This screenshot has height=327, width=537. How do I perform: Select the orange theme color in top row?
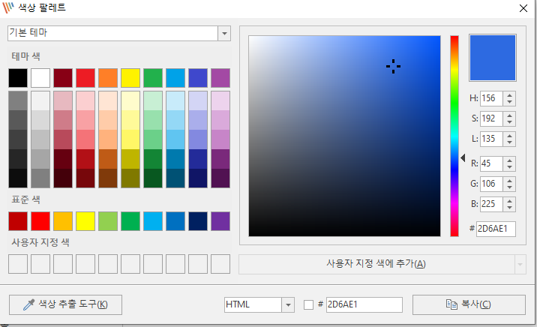point(108,78)
